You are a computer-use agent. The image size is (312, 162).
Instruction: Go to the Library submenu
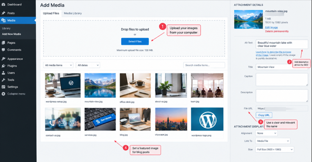(x=6, y=28)
